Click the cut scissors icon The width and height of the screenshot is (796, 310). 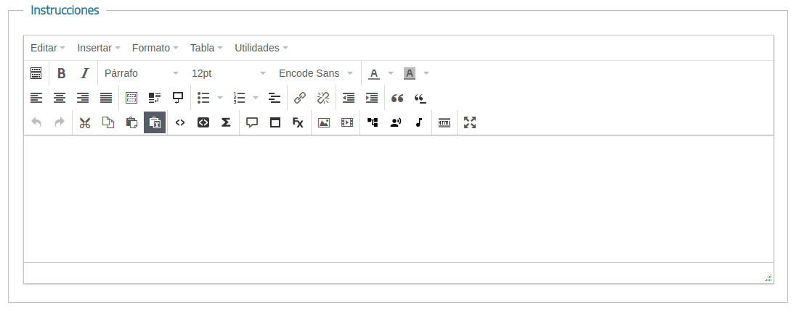click(85, 122)
